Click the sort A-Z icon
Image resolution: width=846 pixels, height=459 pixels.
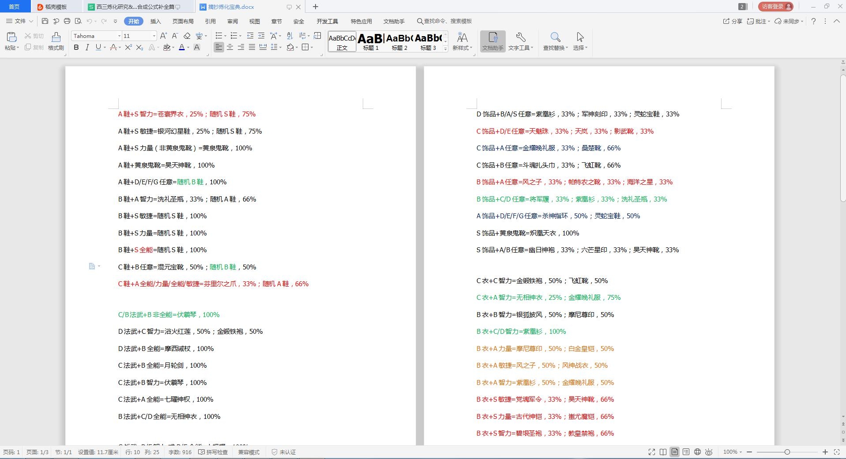(x=290, y=36)
